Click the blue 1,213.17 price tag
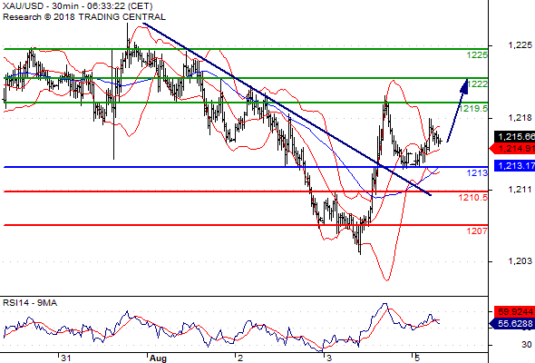This screenshot has height=363, width=535. point(514,166)
